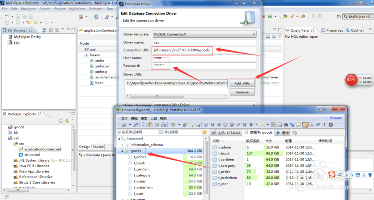
Task: Click Collapse All icon in Package Explorer
Action: click(x=61, y=121)
